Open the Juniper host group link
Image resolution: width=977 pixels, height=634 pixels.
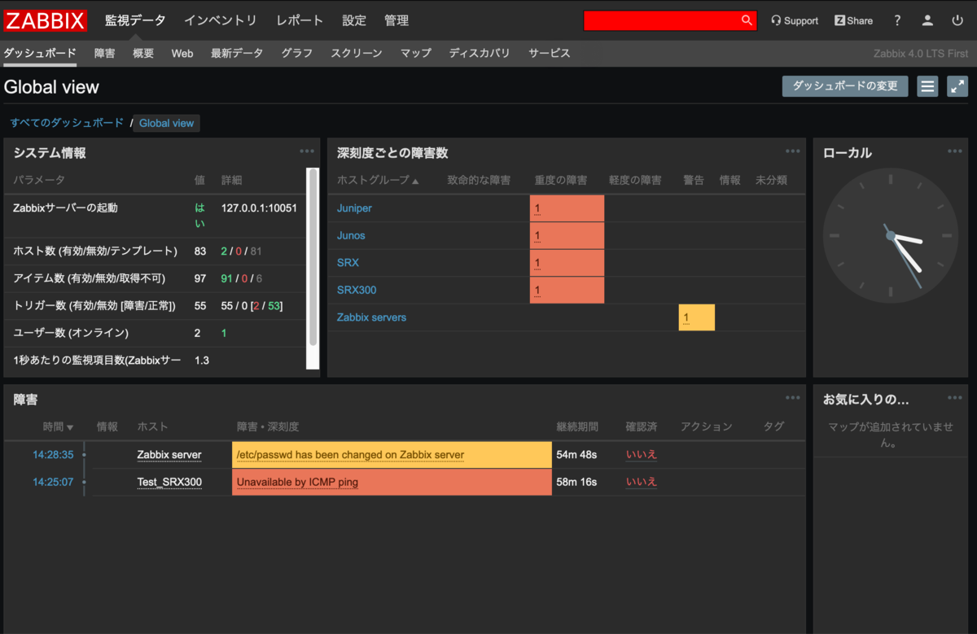(354, 208)
